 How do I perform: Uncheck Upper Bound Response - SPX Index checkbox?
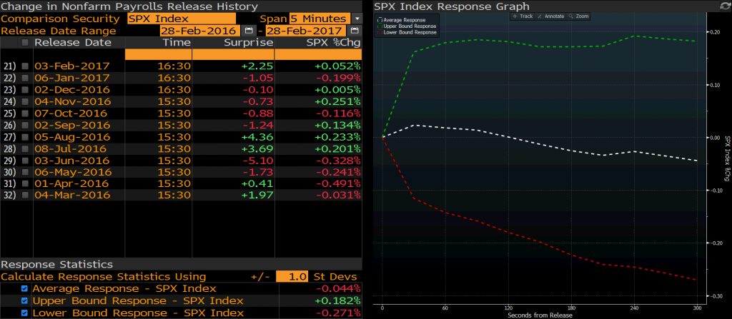tap(25, 301)
